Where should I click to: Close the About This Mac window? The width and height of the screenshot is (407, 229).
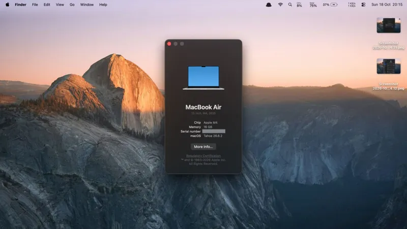click(x=169, y=44)
